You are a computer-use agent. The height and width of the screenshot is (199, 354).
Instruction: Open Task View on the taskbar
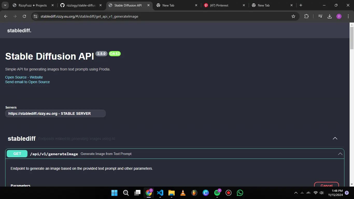[137, 193]
